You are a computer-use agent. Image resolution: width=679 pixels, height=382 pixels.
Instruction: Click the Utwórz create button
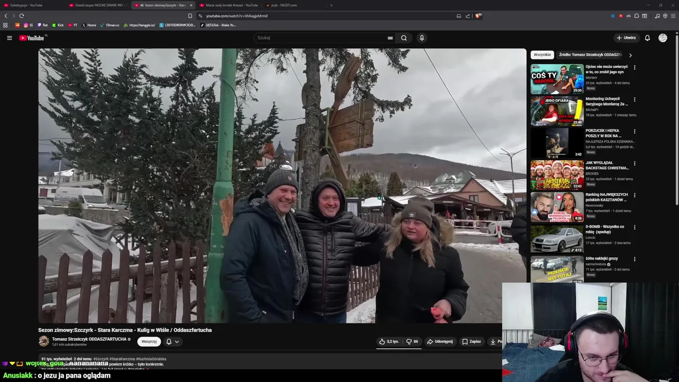pyautogui.click(x=626, y=38)
